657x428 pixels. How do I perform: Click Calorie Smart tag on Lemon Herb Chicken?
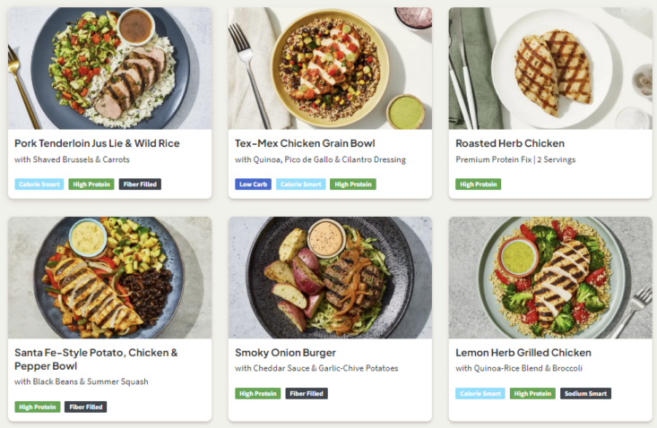click(480, 393)
